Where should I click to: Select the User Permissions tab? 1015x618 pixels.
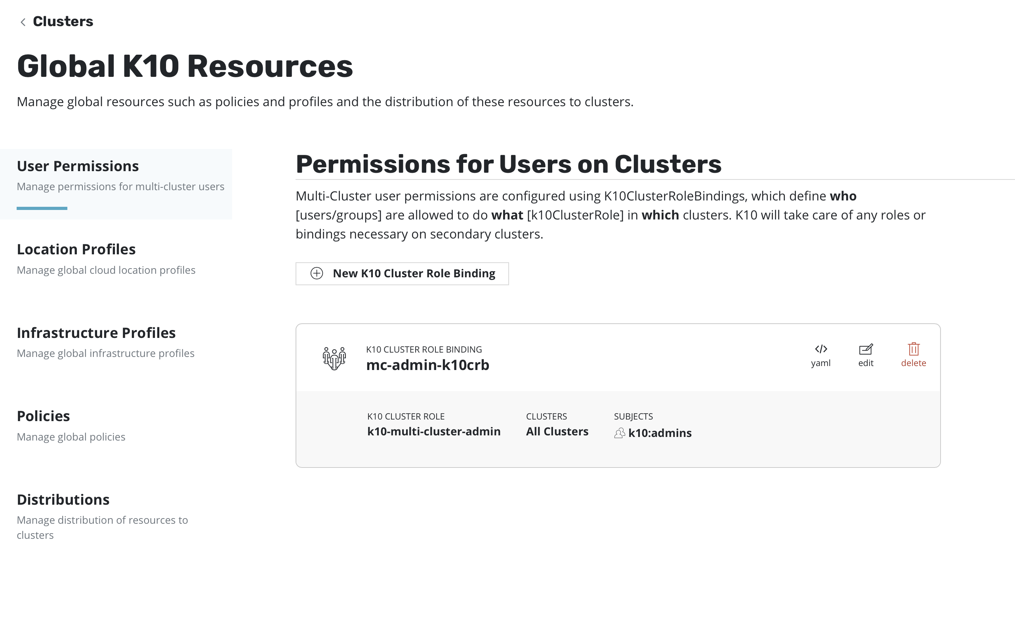click(x=78, y=166)
